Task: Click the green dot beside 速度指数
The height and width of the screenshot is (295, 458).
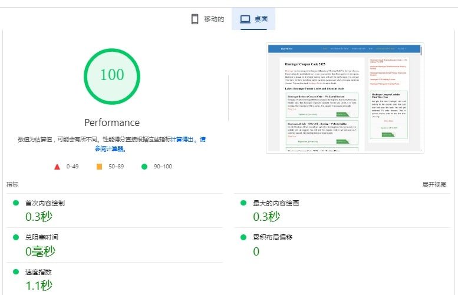Action: coord(15,271)
